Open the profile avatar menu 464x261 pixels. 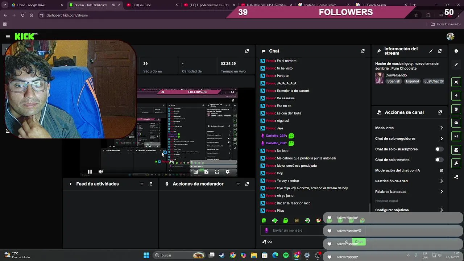[450, 36]
